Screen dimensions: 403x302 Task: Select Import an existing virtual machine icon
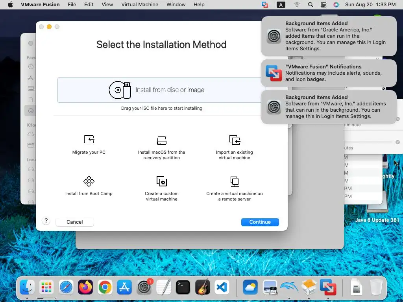click(x=235, y=140)
